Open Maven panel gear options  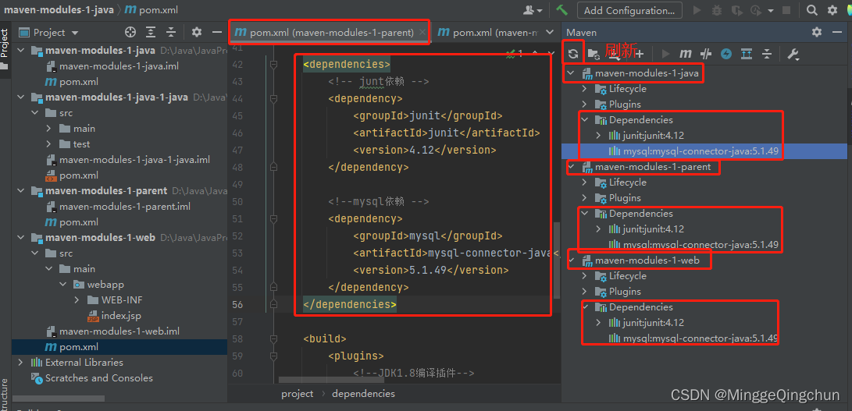coord(817,33)
